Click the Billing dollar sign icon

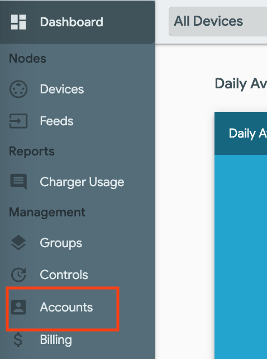tap(18, 340)
